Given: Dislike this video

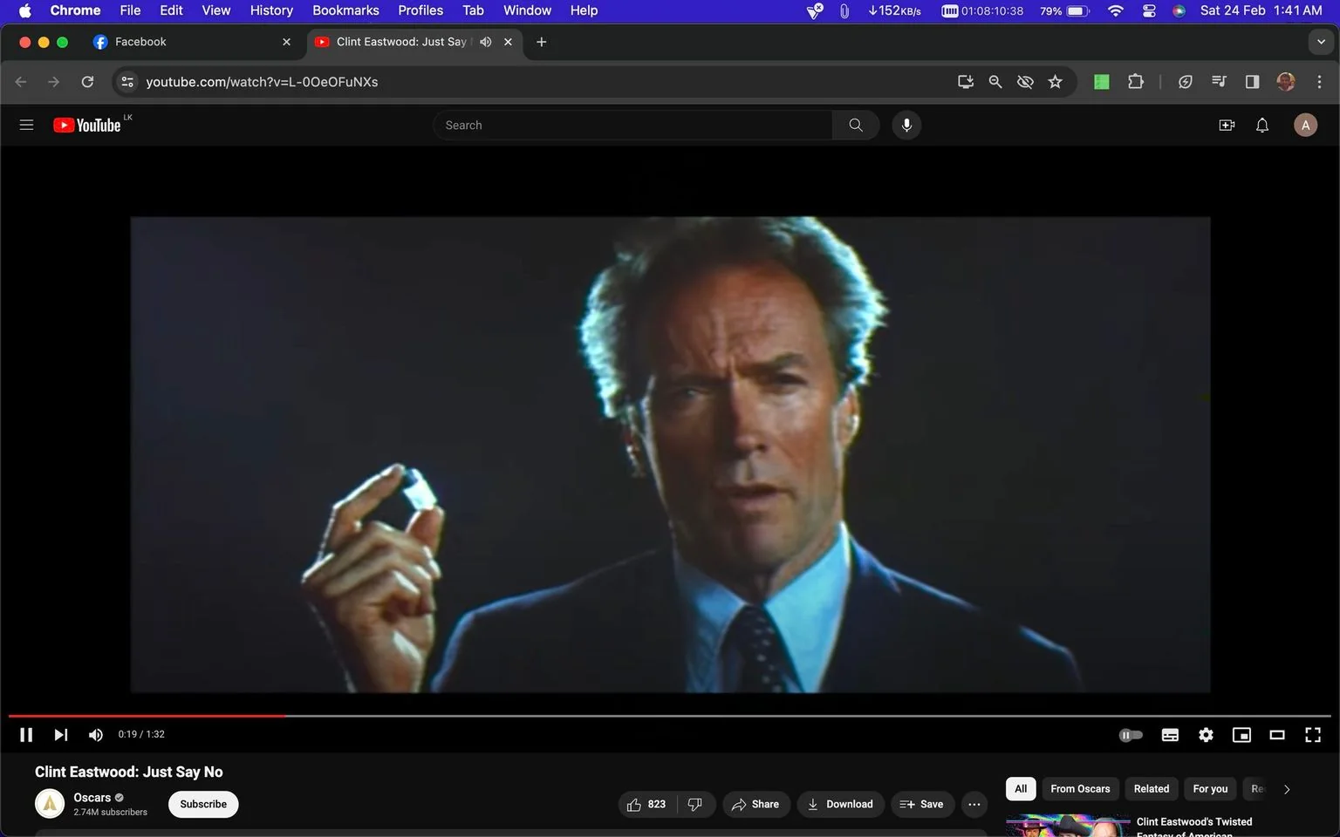Looking at the screenshot, I should point(695,804).
